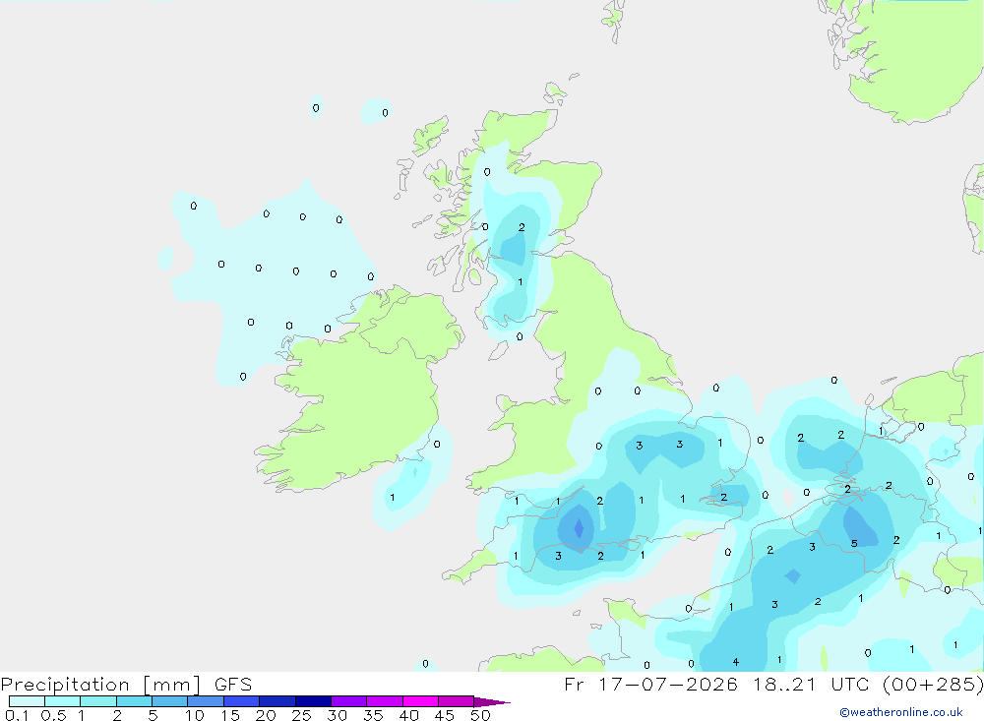The image size is (984, 721).
Task: Click the '2' precipitation value over Scotland
Action: click(x=522, y=227)
